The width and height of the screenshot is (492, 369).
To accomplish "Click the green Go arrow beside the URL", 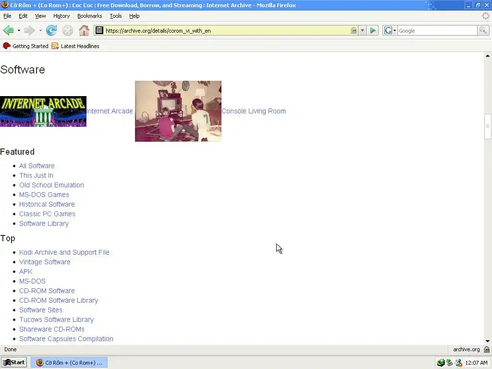I will pyautogui.click(x=373, y=30).
